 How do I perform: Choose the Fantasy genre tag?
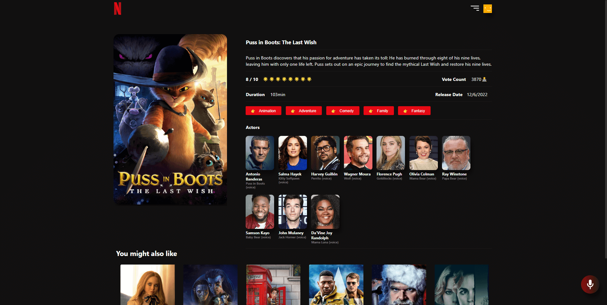point(414,111)
